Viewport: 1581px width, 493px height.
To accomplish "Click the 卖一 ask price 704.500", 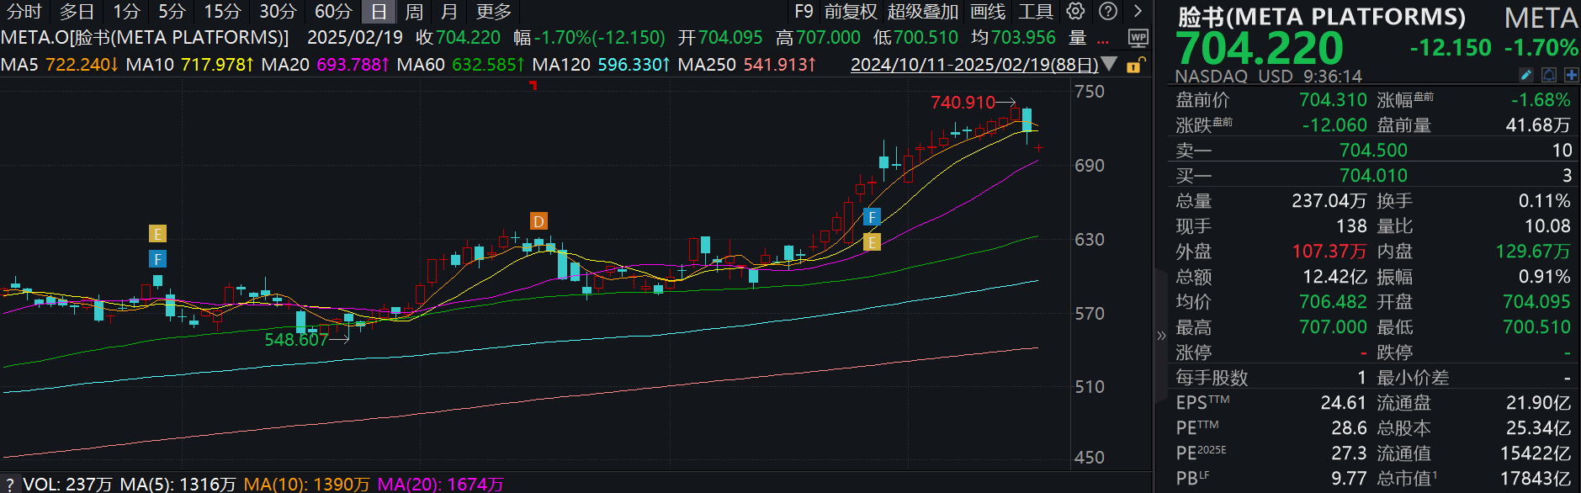I will pos(1373,151).
